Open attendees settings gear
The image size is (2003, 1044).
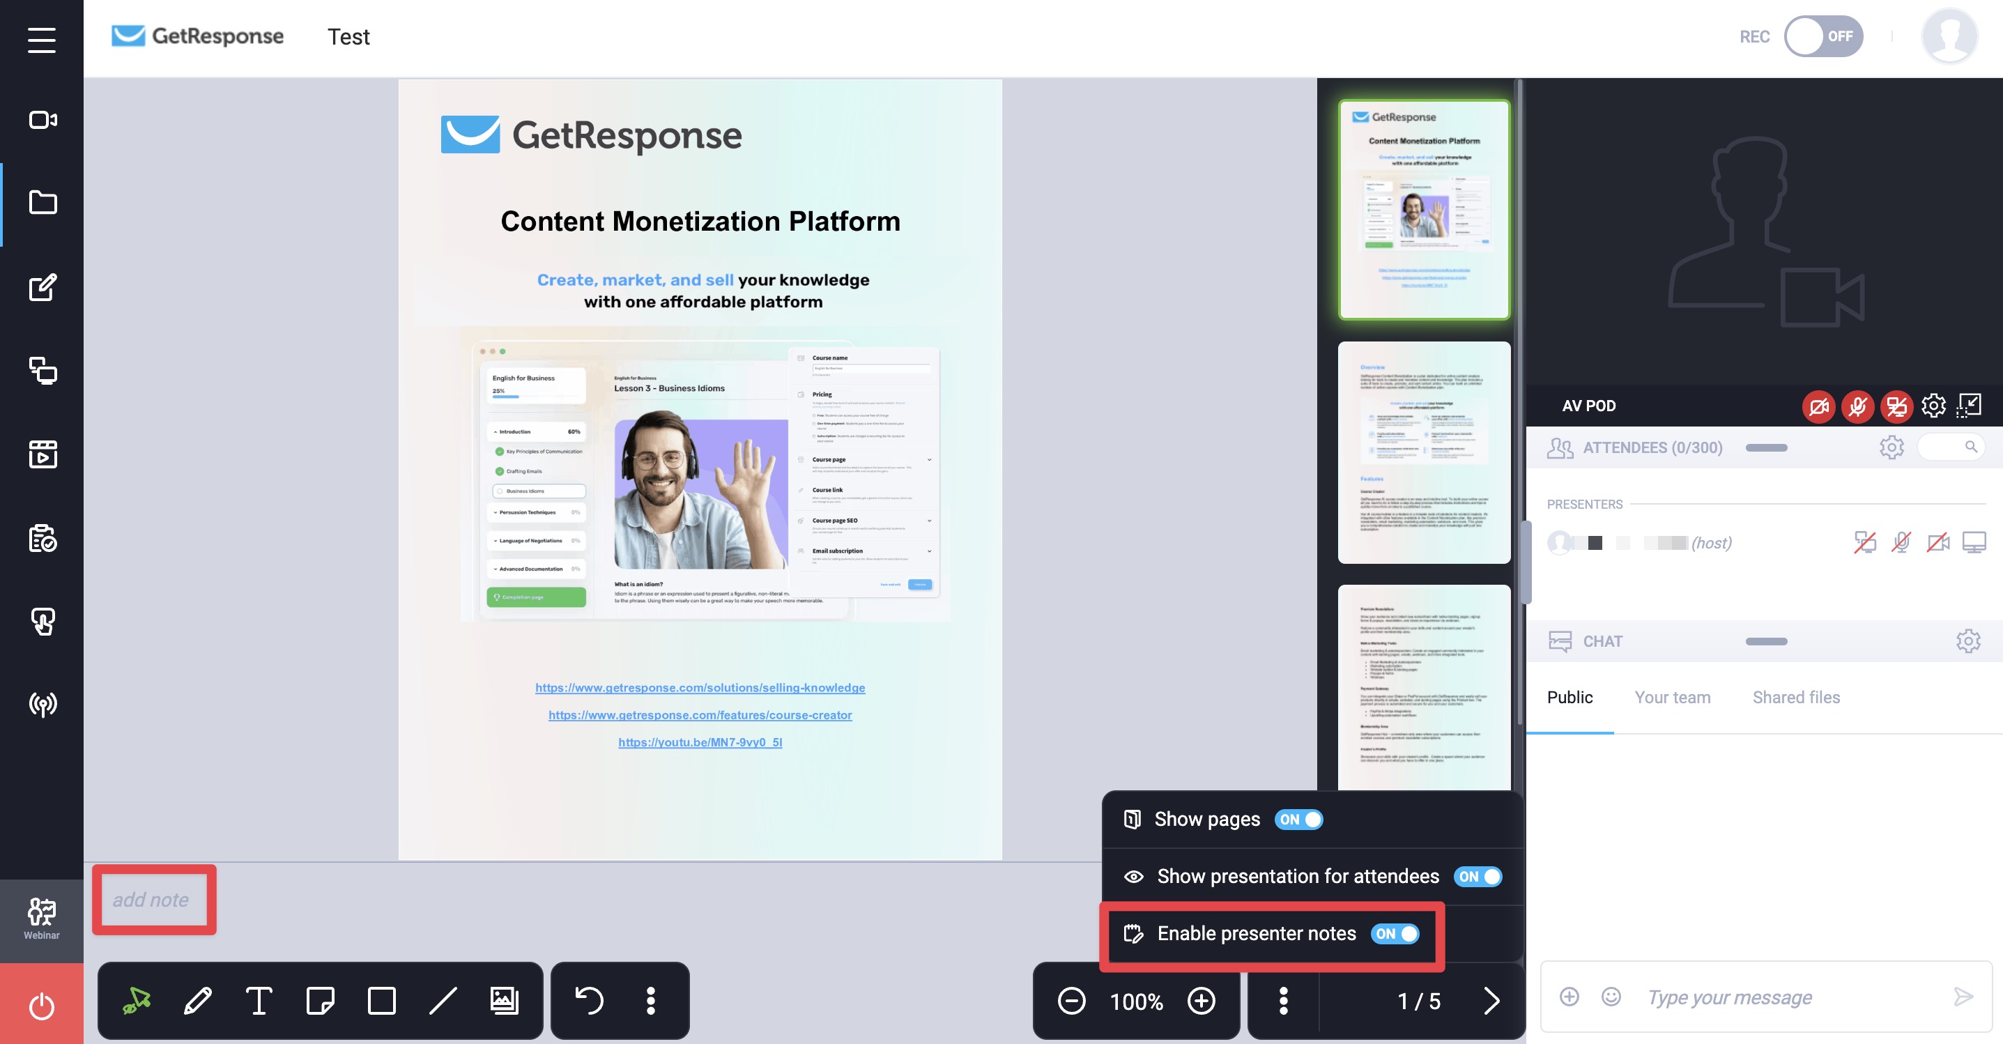click(x=1891, y=447)
